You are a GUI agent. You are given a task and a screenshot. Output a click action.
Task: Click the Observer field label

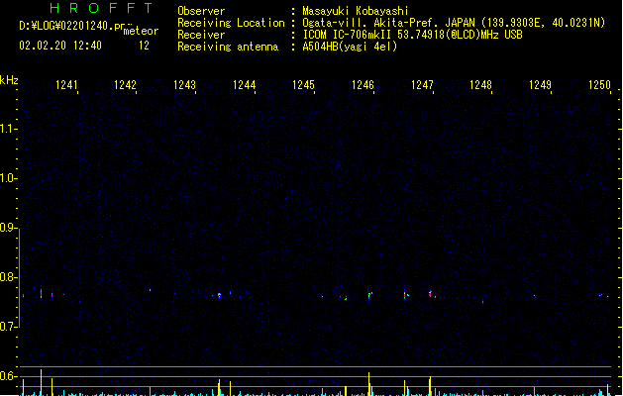201,11
